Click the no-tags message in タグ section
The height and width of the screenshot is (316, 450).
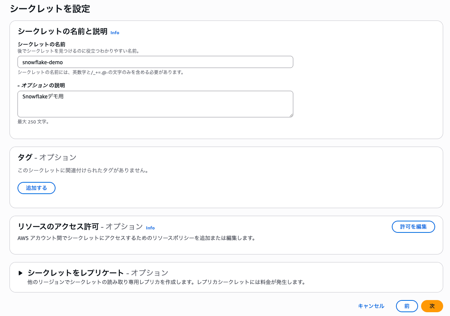click(83, 171)
